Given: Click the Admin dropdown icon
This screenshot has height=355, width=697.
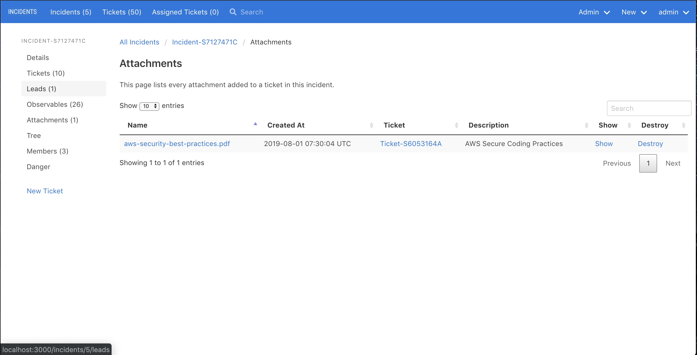Looking at the screenshot, I should (x=608, y=12).
